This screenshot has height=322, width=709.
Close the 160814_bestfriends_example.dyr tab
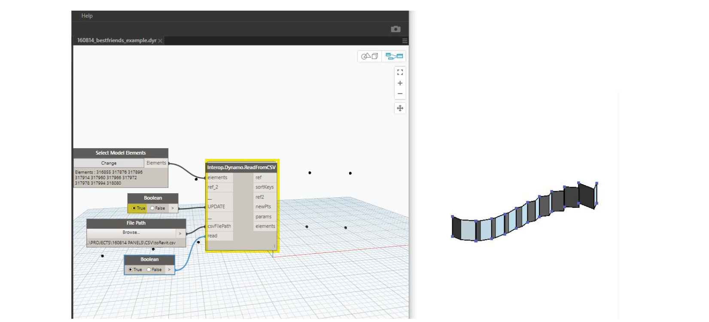point(160,41)
